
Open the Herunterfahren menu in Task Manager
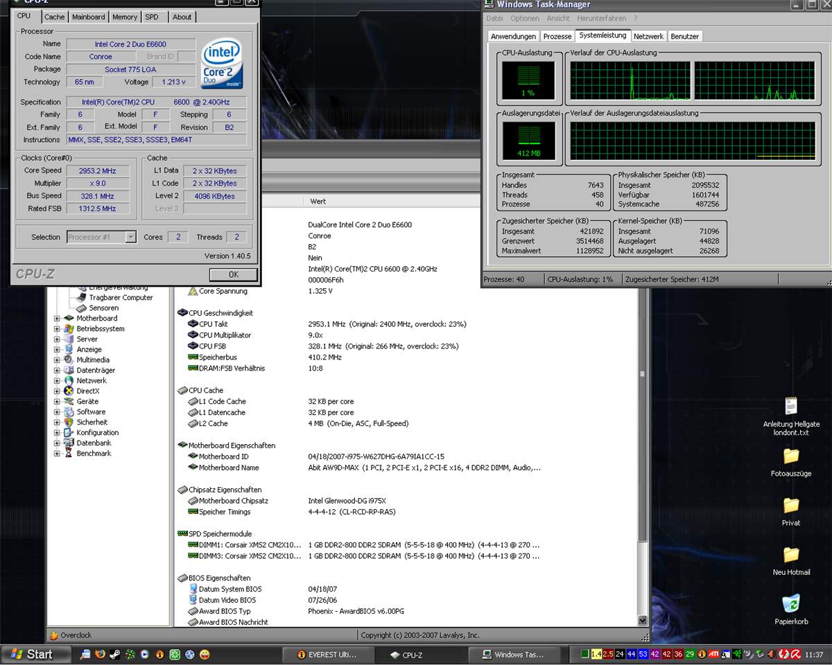tap(601, 18)
